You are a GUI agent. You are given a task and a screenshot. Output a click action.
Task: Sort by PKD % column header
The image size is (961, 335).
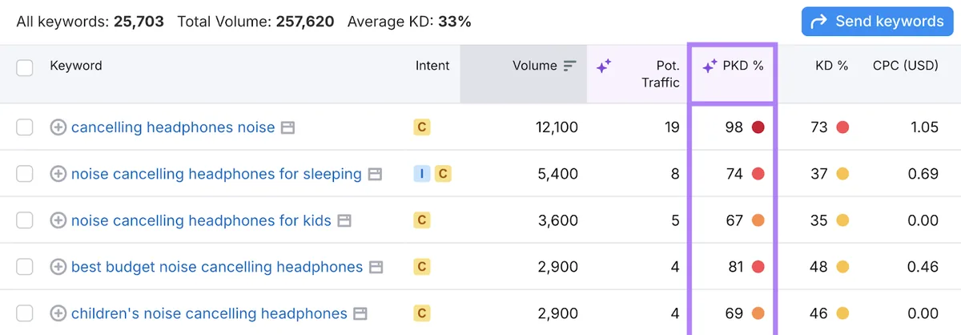click(x=743, y=66)
